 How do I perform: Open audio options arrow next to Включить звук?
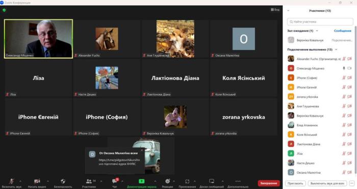coord(20,181)
